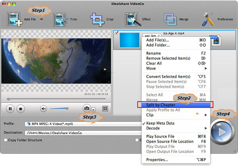Open Properties... from context menu
Image resolution: width=238 pixels, height=166 pixels.
[x=176, y=160]
